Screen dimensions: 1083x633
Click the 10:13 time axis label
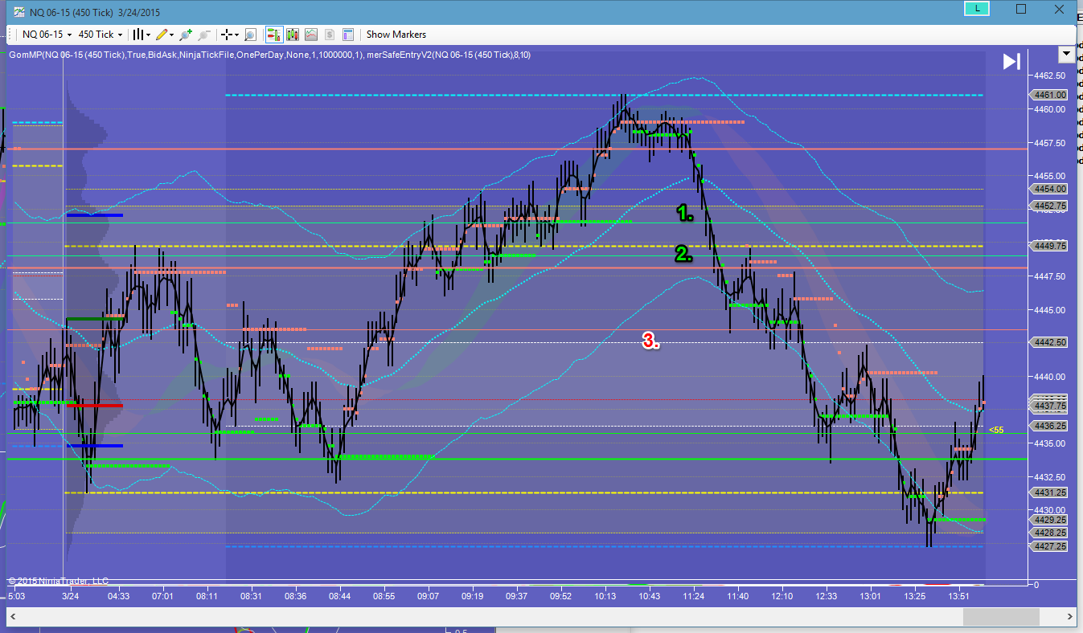(605, 596)
